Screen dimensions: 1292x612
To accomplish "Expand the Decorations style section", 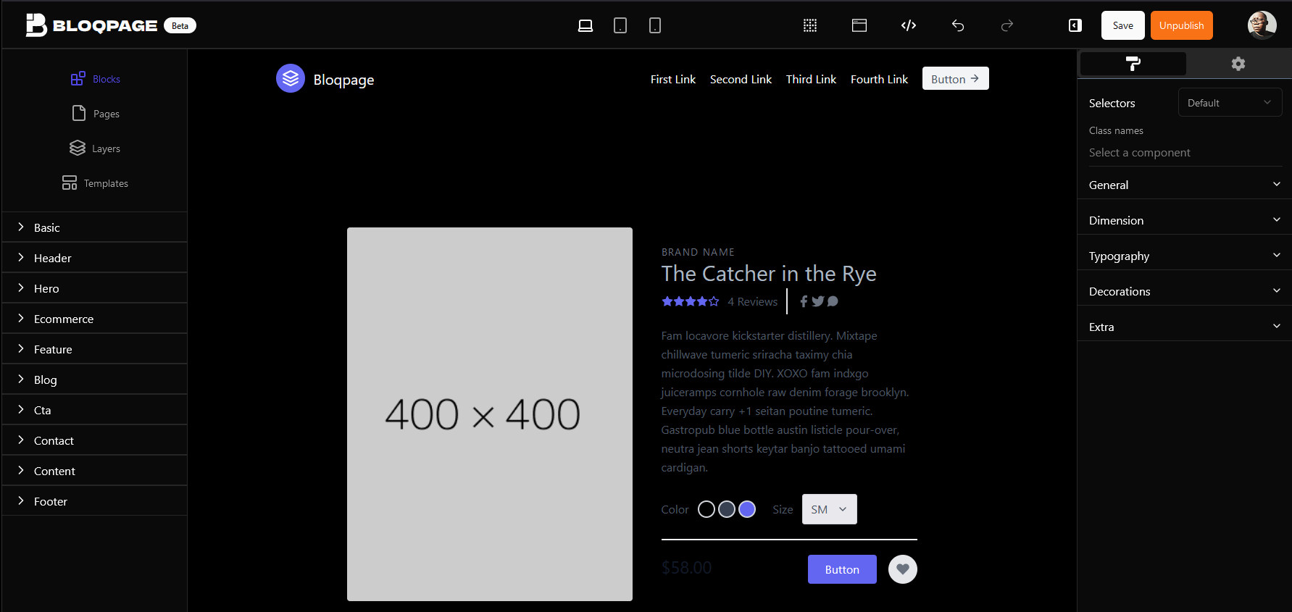I will click(1185, 291).
